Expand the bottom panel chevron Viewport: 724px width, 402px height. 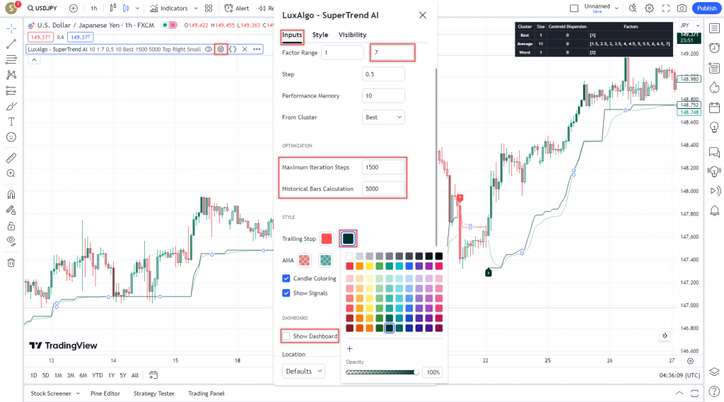[x=679, y=394]
